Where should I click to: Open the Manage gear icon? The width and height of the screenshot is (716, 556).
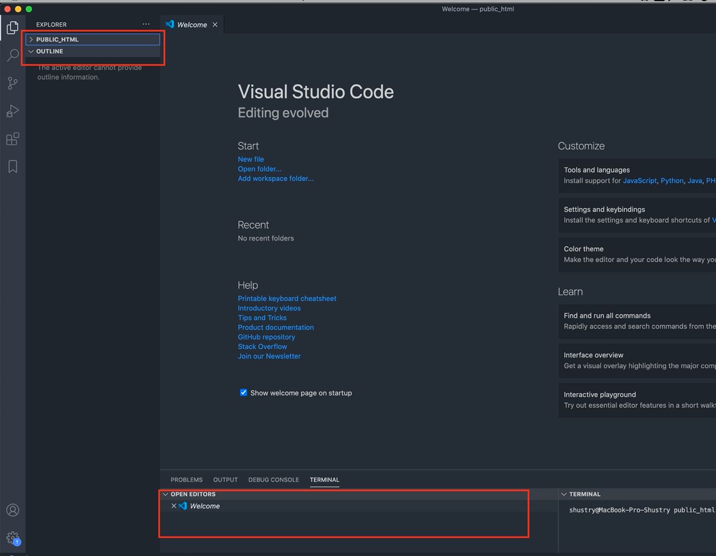(x=12, y=538)
